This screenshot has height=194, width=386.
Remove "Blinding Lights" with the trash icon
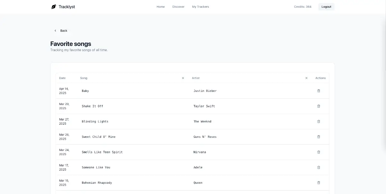tap(319, 121)
